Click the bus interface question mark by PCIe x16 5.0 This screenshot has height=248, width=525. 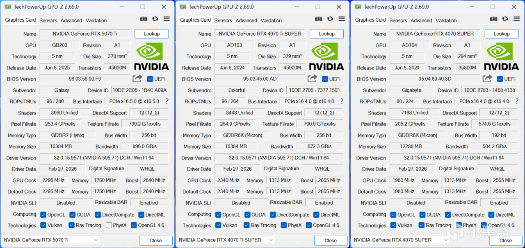(167, 101)
